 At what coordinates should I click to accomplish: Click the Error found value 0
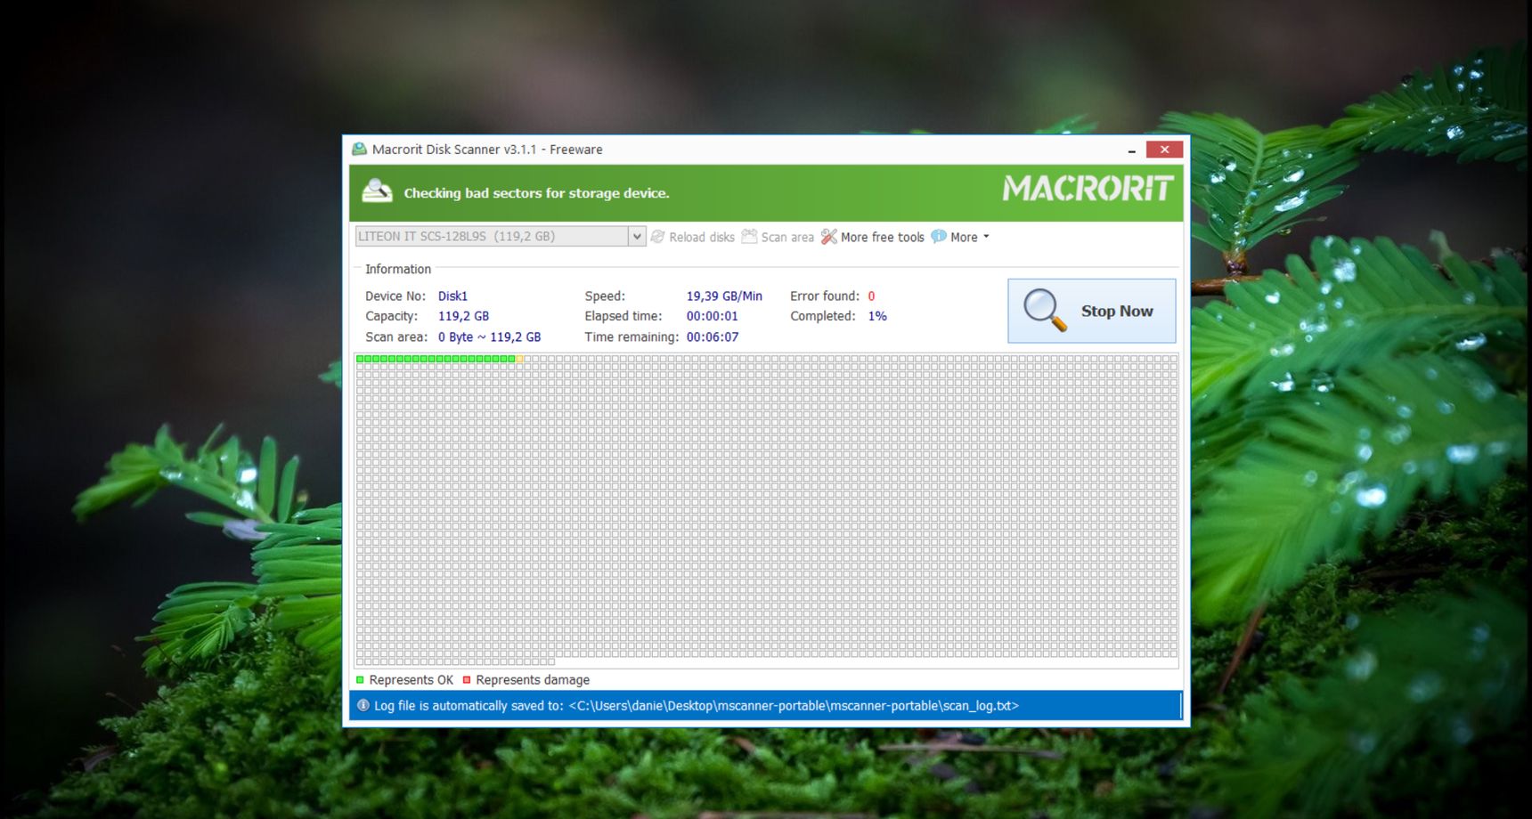click(871, 296)
